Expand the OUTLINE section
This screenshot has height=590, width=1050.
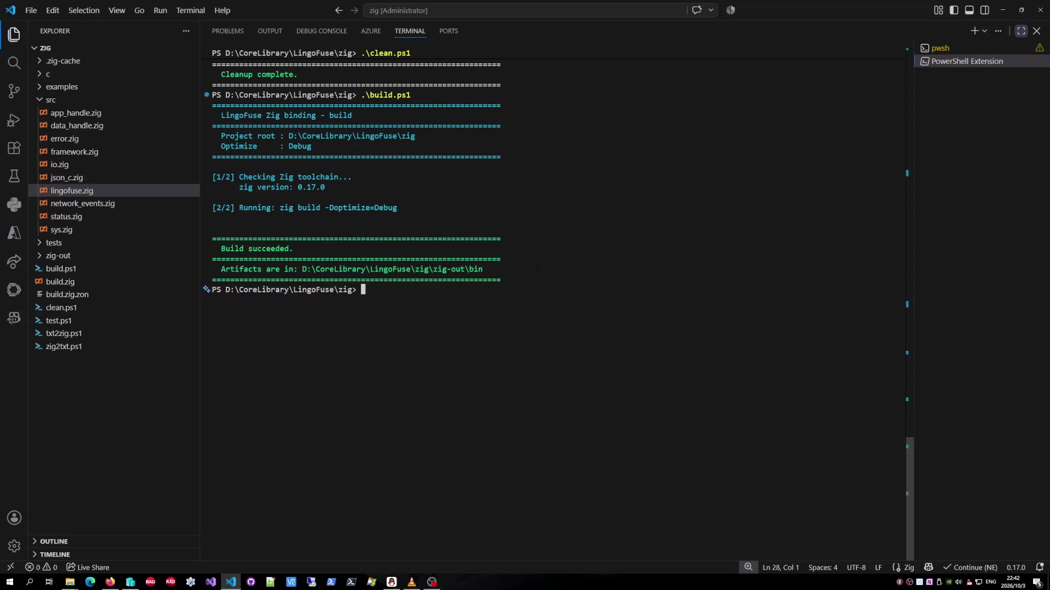click(x=114, y=541)
